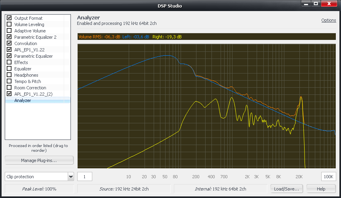Select the Analyzer list entry
Screen dimensions: 341x198
[x=38, y=100]
